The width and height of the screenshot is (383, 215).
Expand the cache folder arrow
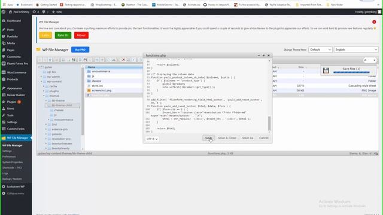point(44,86)
